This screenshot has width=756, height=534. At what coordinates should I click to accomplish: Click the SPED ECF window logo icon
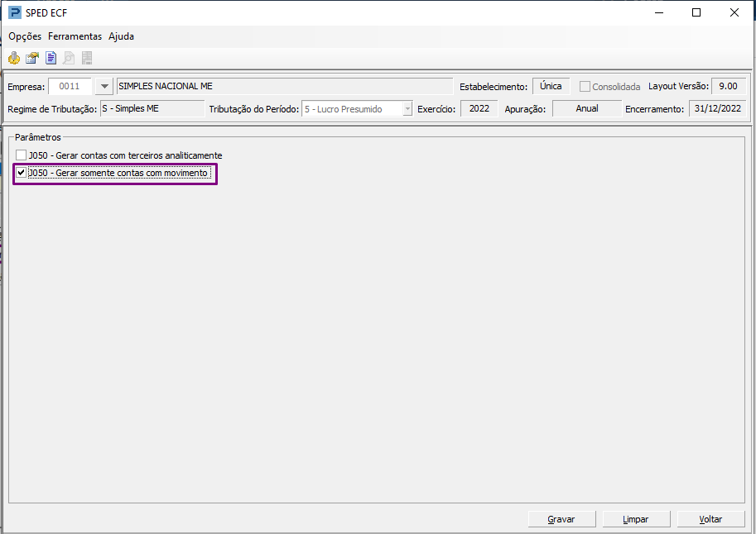15,12
